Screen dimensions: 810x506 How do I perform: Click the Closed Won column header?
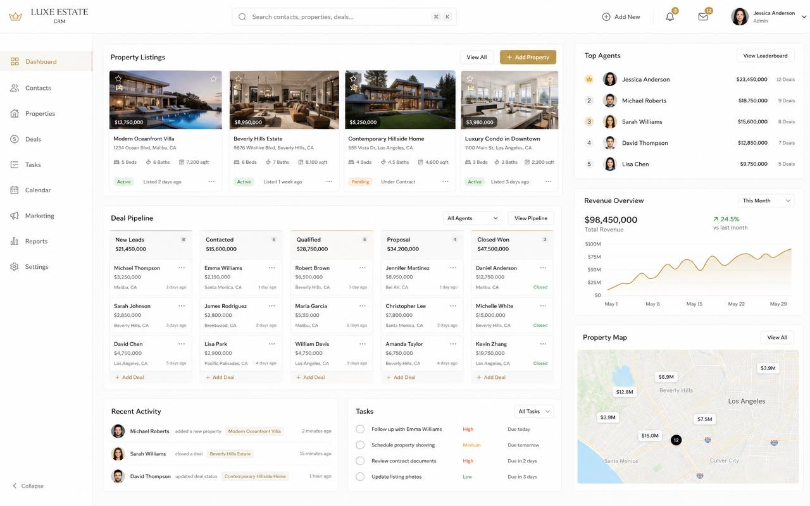click(513, 244)
